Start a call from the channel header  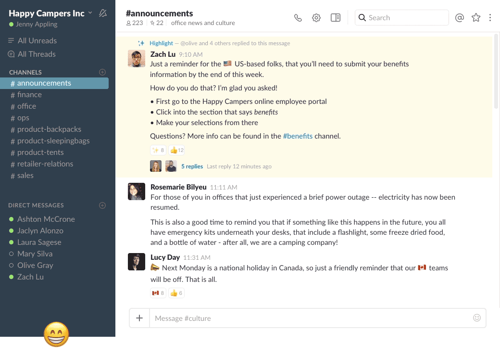point(298,17)
